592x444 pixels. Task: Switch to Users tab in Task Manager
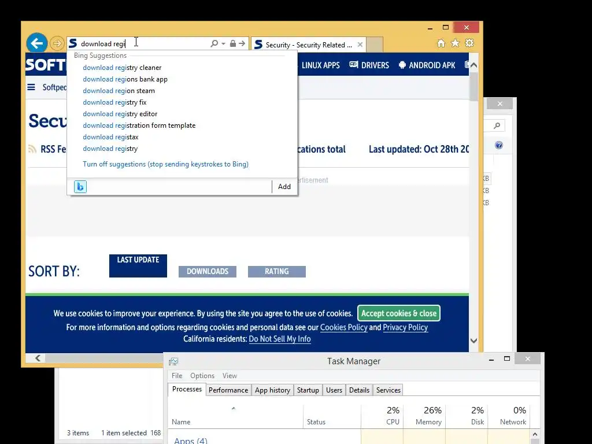pos(334,390)
